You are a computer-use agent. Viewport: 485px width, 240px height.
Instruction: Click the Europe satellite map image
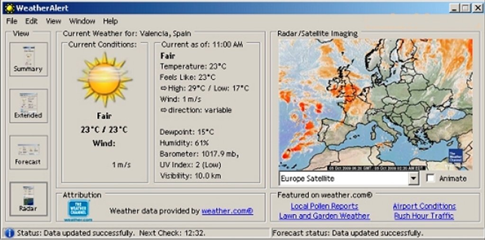coord(375,104)
